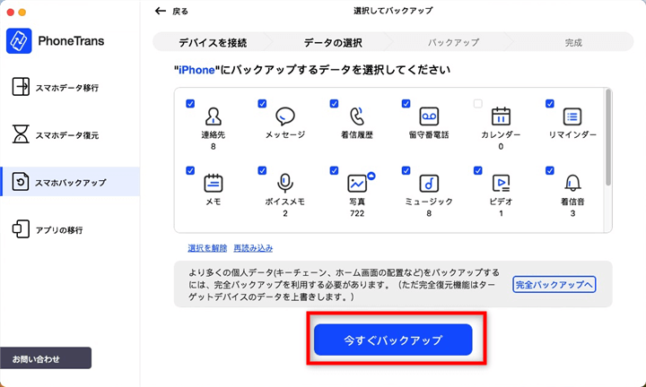Open スマホデータ復元 in the sidebar
Viewport: 646px width, 387px height.
pos(70,135)
